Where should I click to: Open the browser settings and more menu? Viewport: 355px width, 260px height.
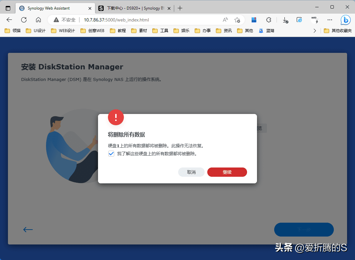[x=330, y=20]
